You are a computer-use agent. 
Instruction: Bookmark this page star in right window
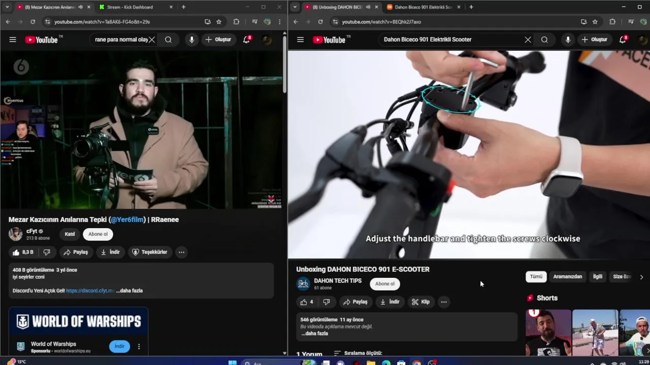(x=595, y=22)
